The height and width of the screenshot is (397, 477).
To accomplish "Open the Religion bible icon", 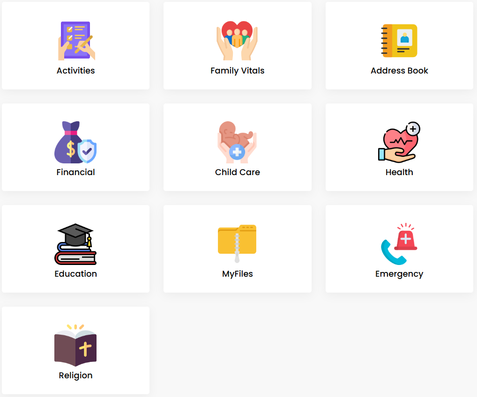I will pyautogui.click(x=75, y=346).
